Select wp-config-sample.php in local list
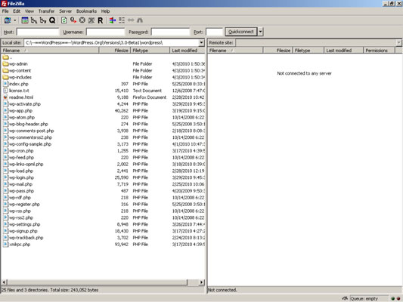Screen dimensions: 403x302 (30, 144)
